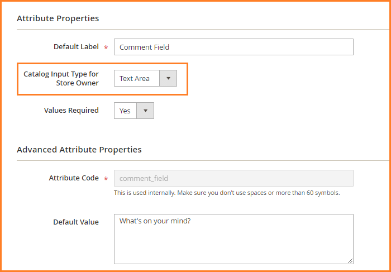Click the disabled Attribute Code field

click(233, 178)
